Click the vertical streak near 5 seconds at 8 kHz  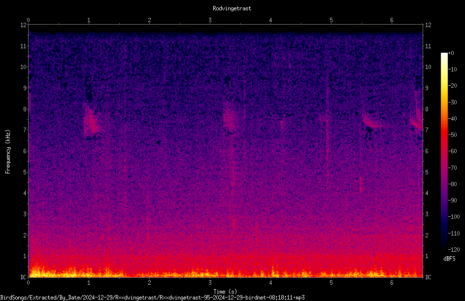[328, 119]
